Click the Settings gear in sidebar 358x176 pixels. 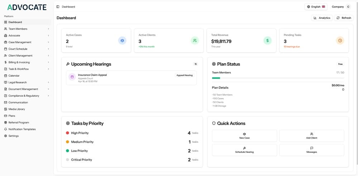(6, 136)
